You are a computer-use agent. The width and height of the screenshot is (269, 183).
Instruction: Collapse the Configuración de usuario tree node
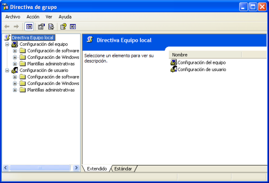point(7,71)
